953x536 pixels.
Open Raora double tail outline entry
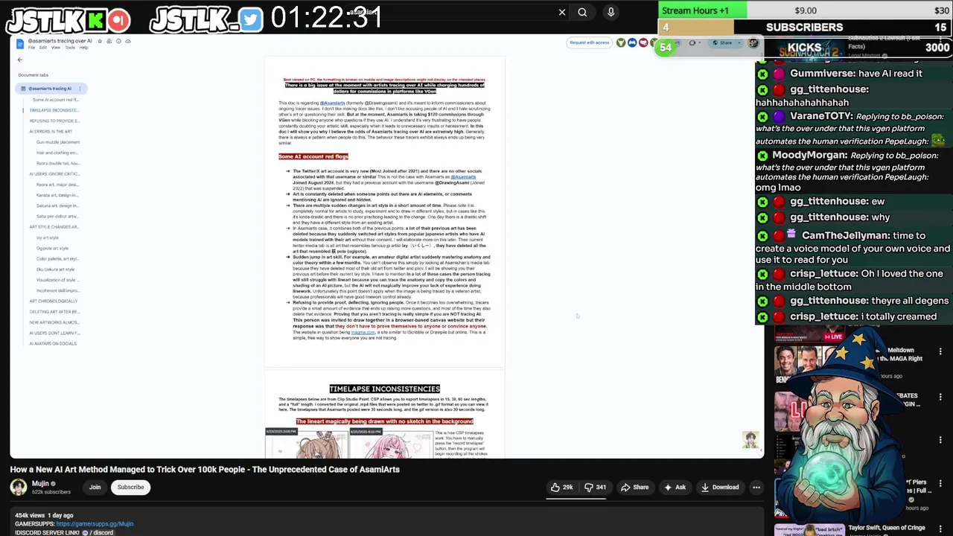(x=58, y=163)
